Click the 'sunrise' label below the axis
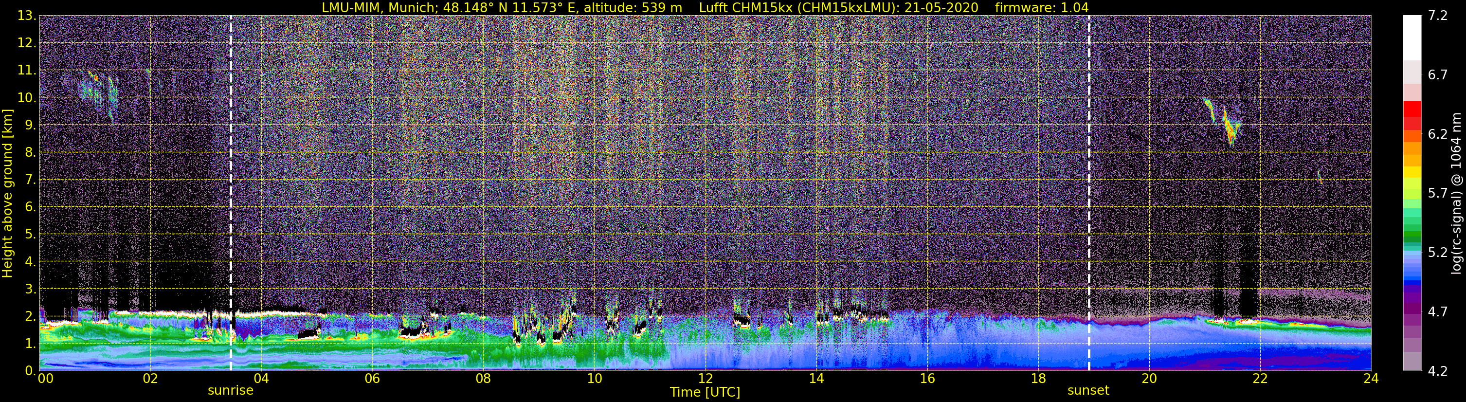This screenshot has width=1466, height=402. click(231, 391)
